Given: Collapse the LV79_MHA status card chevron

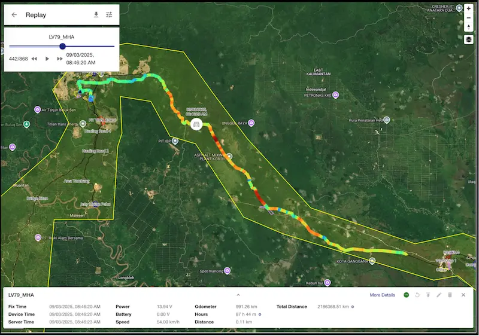Looking at the screenshot, I should [238, 295].
